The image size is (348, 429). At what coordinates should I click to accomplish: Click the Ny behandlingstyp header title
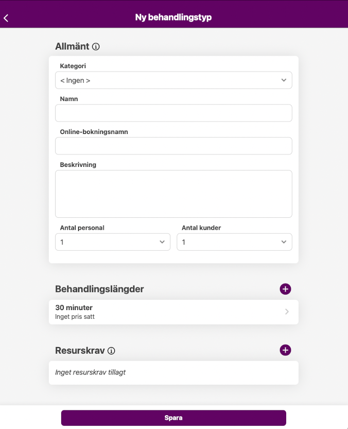pos(173,18)
